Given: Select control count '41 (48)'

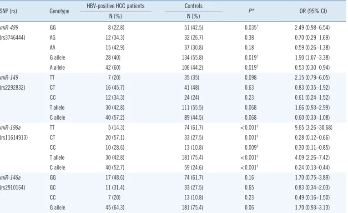Looking at the screenshot, I should pos(192,87).
